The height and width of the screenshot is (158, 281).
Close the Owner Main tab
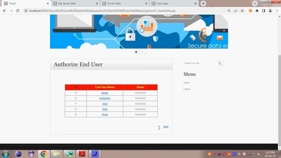coord(146,4)
